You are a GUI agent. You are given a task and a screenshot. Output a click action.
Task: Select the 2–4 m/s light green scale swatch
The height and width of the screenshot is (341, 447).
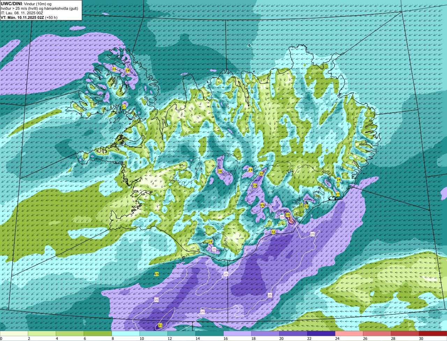click(42, 333)
